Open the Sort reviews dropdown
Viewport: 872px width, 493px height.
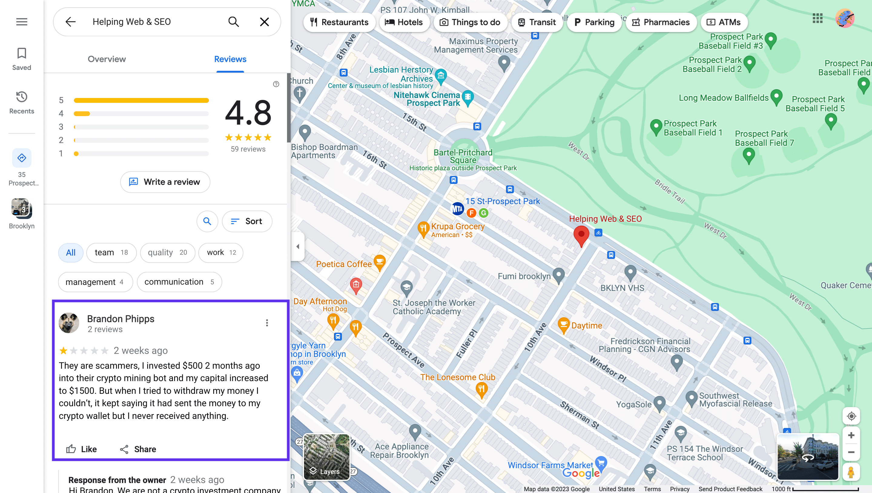(247, 221)
